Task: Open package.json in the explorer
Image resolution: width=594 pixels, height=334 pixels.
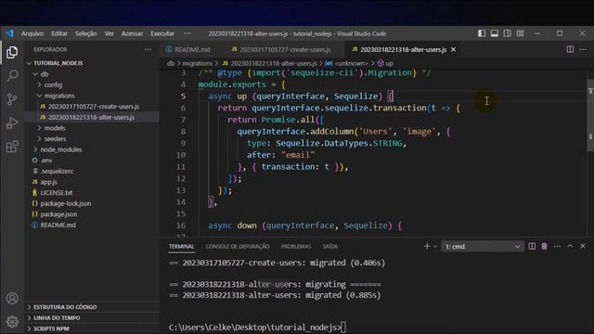Action: tap(92, 214)
